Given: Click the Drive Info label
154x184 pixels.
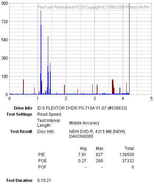Looking at the screenshot, I should tap(23, 108).
